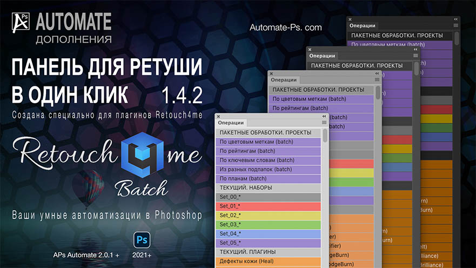Click 'ПАКЕТНЫЕ ОБРАБОТКИ. ПРОЕКТЫ' header in front panel

[x=269, y=132]
